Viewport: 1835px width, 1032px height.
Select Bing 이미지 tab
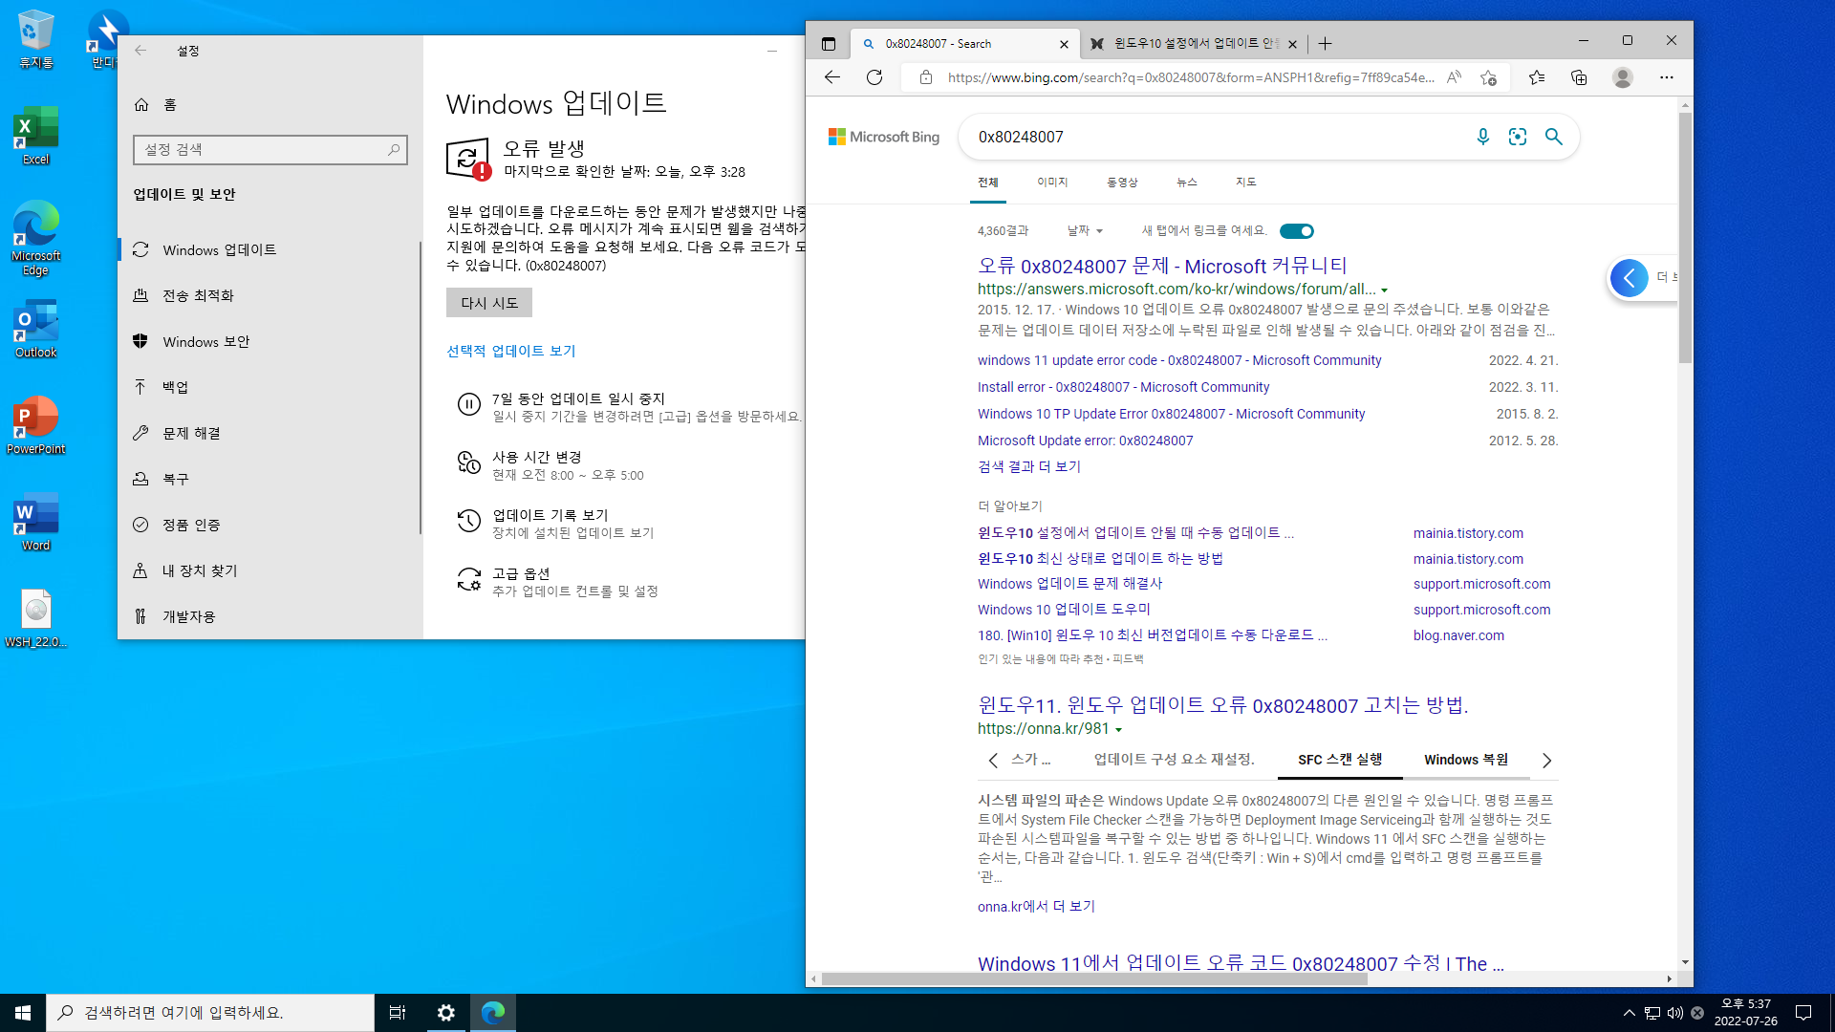pos(1052,183)
